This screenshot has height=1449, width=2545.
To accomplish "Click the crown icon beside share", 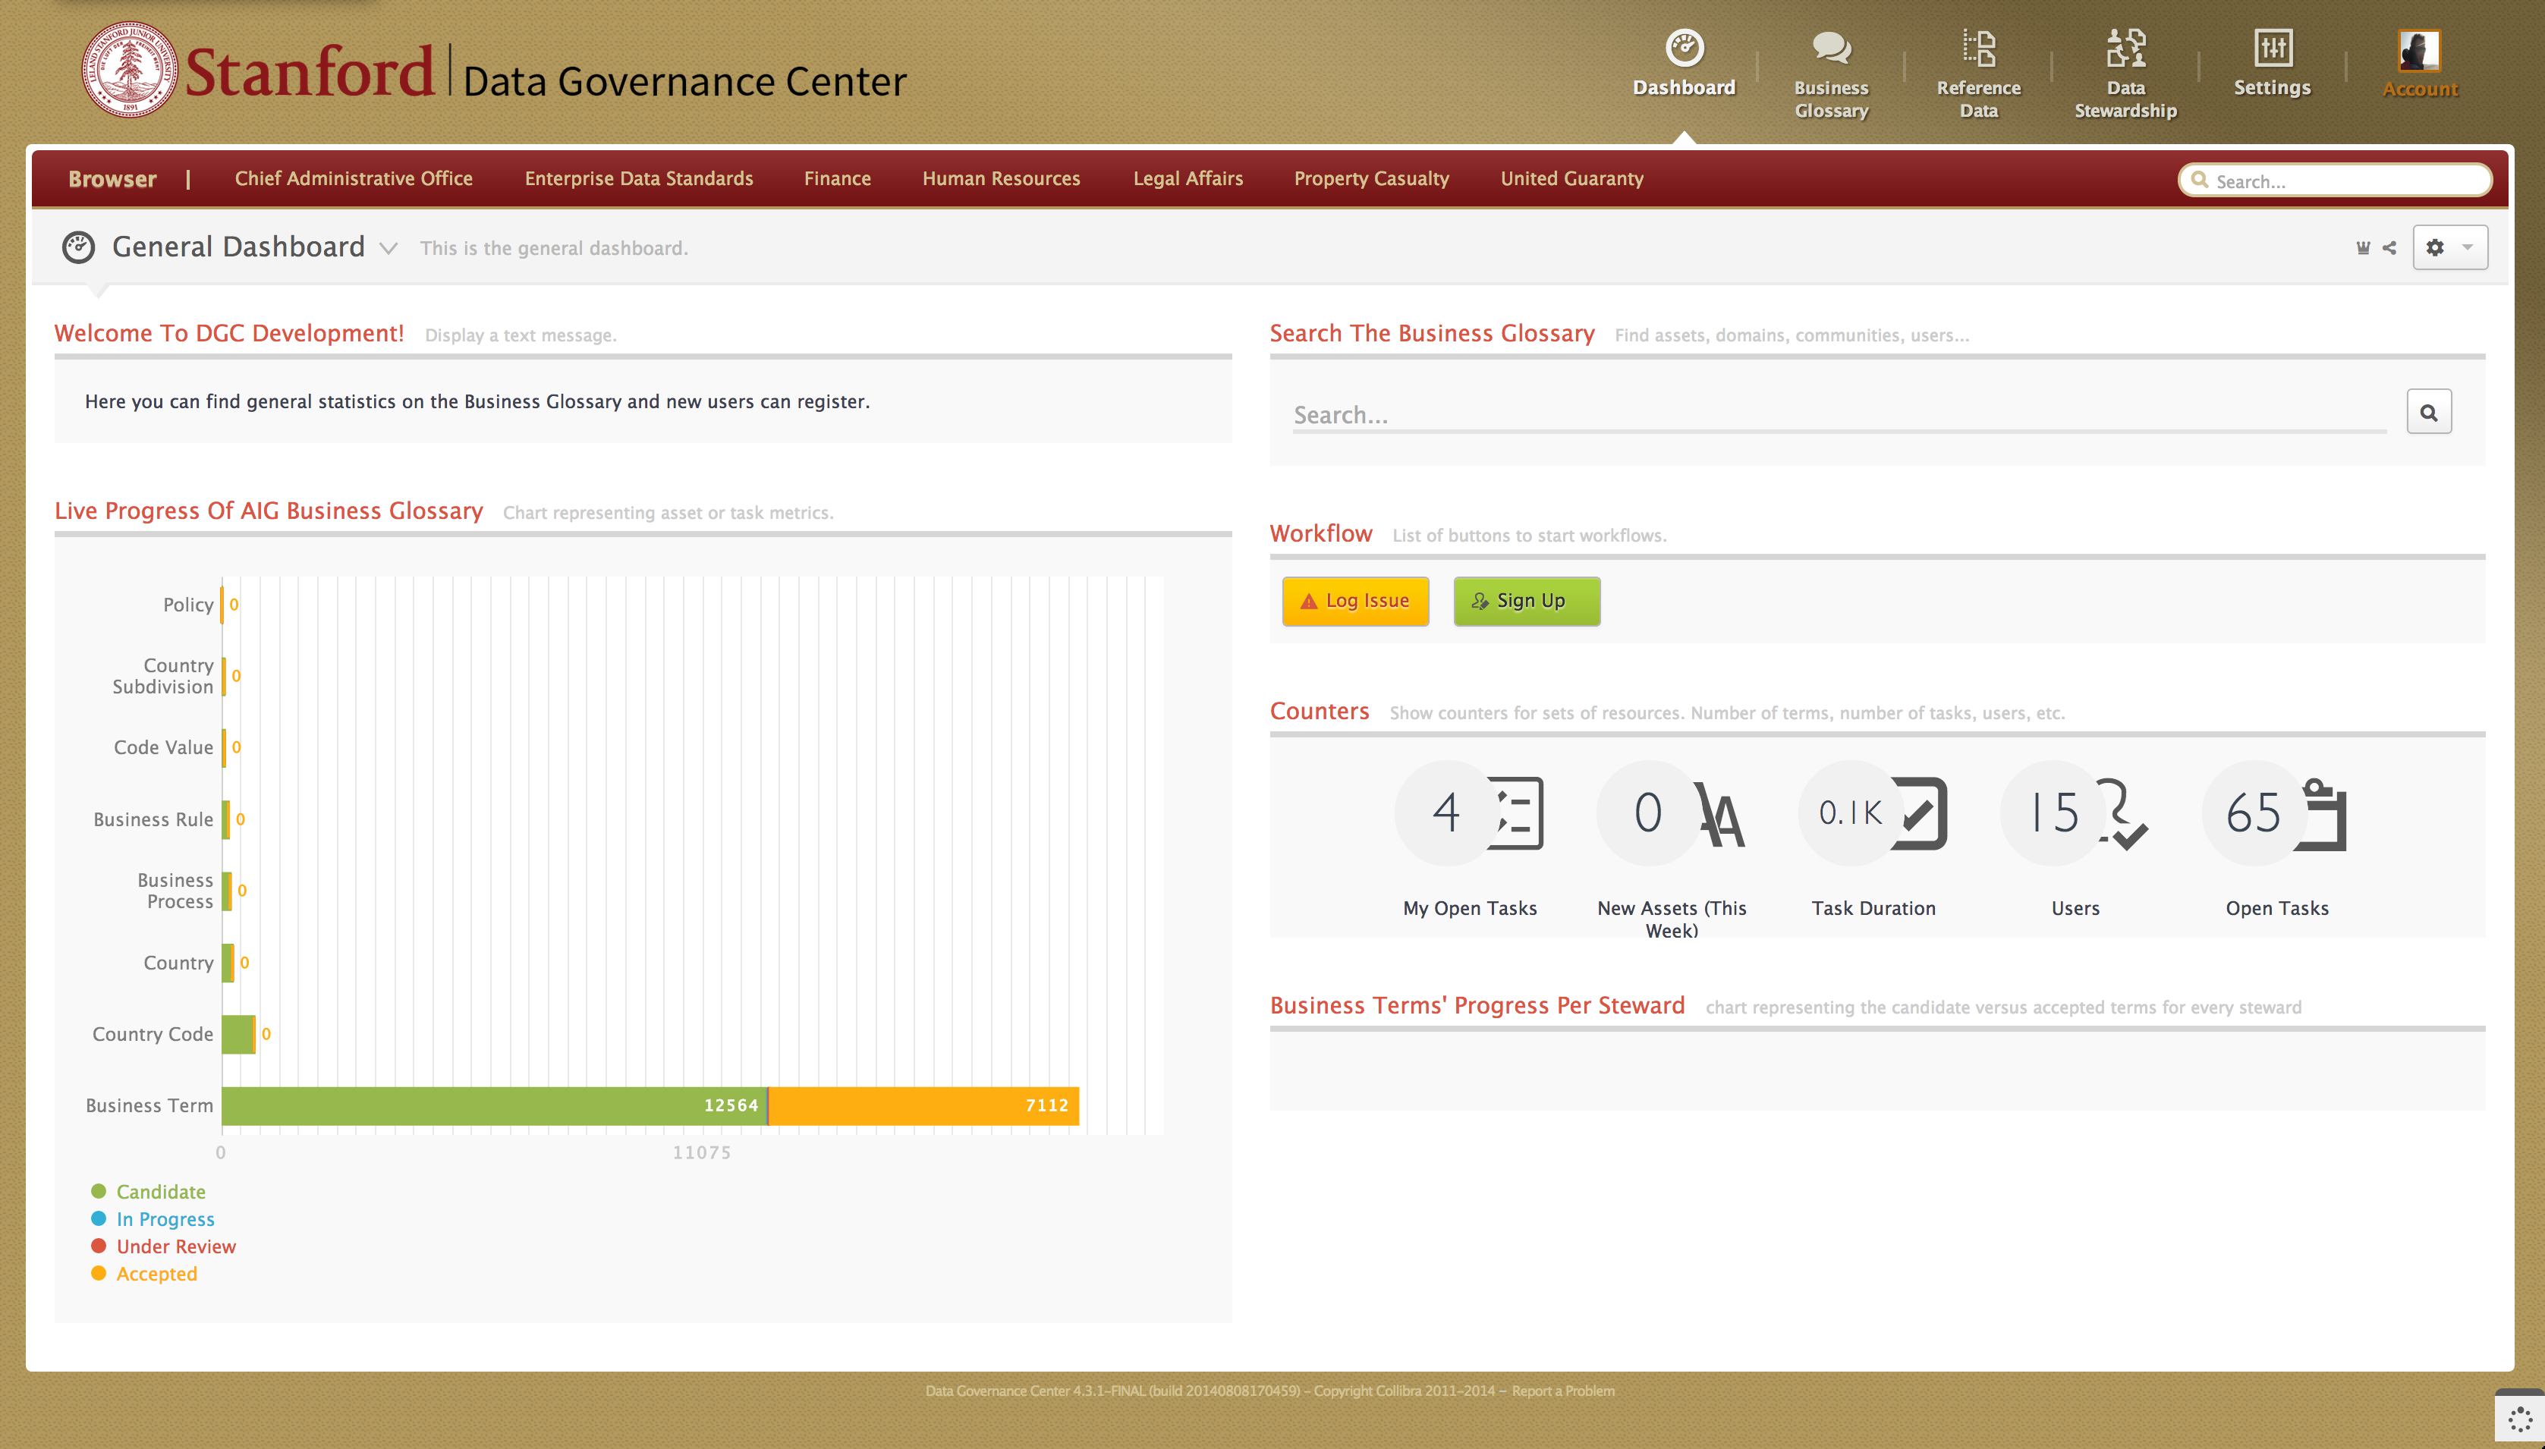I will [2363, 248].
